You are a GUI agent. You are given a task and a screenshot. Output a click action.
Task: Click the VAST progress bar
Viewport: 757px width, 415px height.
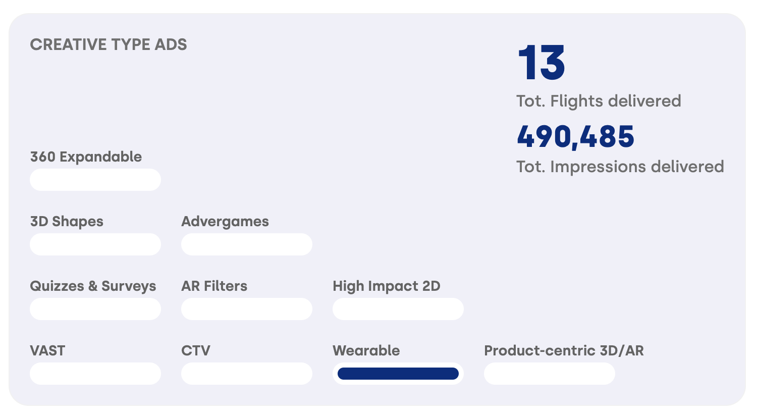(x=95, y=374)
